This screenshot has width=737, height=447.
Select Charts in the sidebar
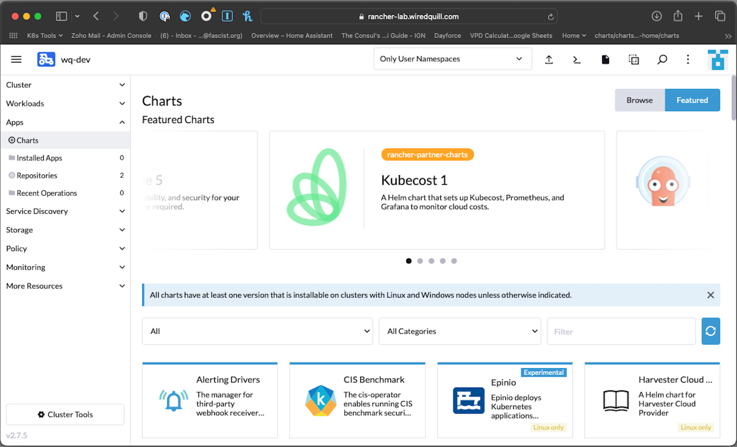coord(65,140)
